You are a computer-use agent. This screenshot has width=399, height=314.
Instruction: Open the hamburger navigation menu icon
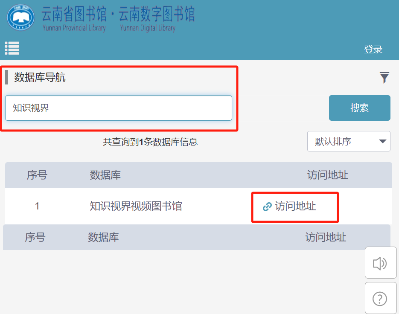[12, 48]
